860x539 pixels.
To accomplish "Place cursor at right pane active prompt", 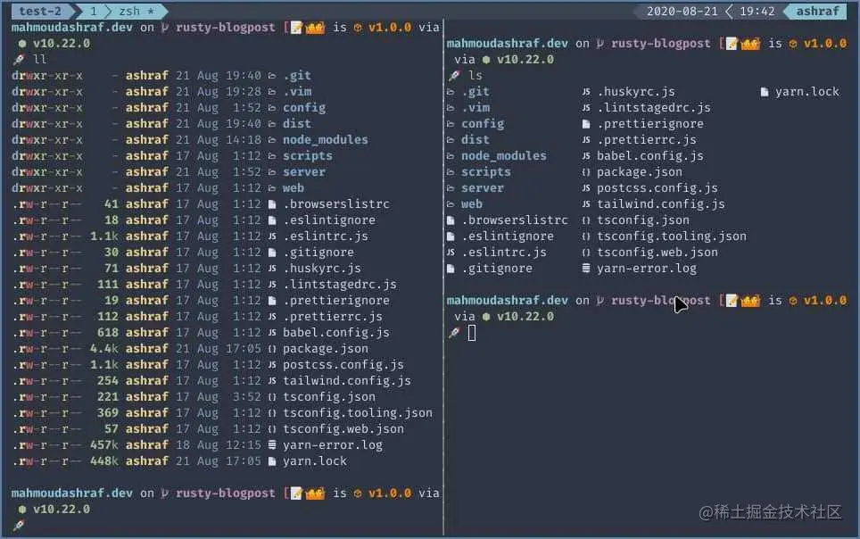I will tap(472, 333).
